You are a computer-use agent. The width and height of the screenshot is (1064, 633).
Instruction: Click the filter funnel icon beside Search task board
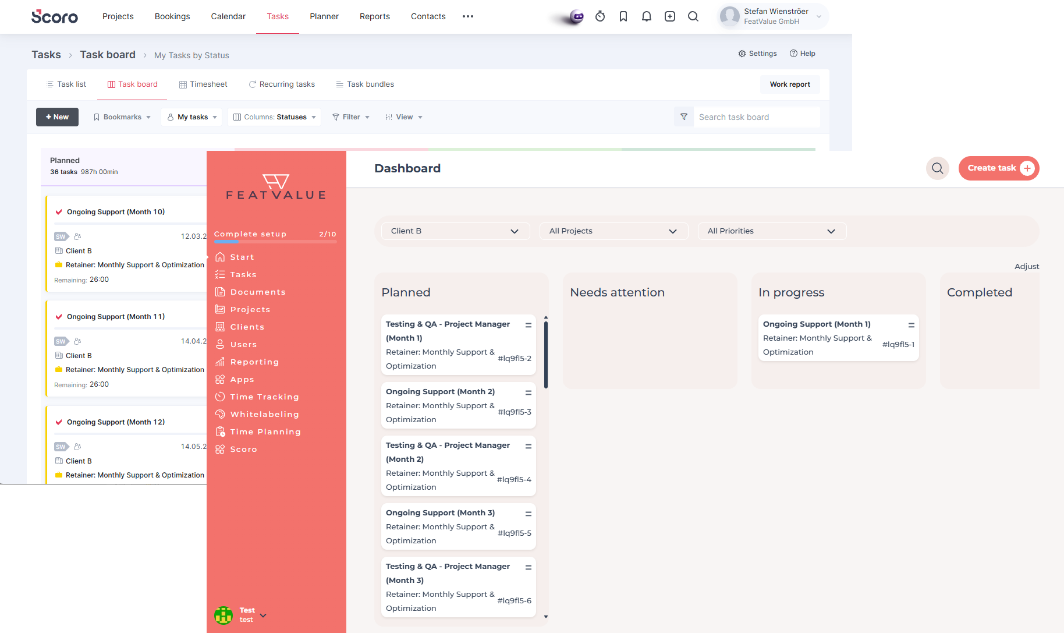[x=684, y=117]
